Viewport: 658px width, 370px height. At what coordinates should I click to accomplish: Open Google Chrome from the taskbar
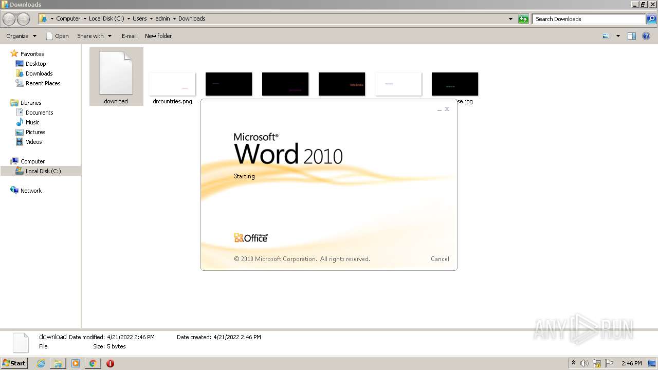coord(93,363)
